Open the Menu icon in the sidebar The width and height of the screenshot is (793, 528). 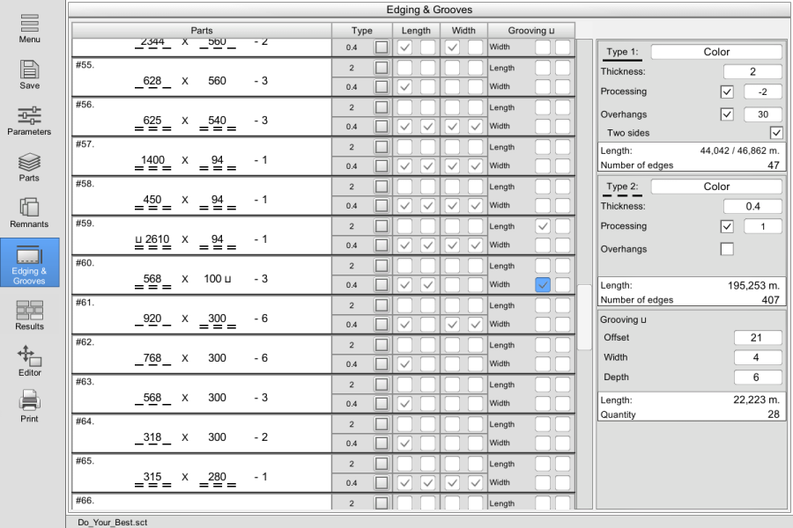[x=29, y=23]
